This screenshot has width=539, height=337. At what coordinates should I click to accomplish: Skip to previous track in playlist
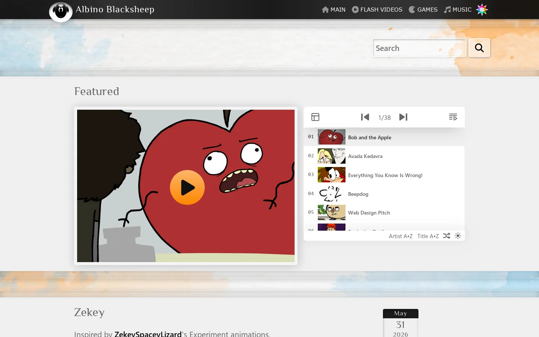pos(365,117)
